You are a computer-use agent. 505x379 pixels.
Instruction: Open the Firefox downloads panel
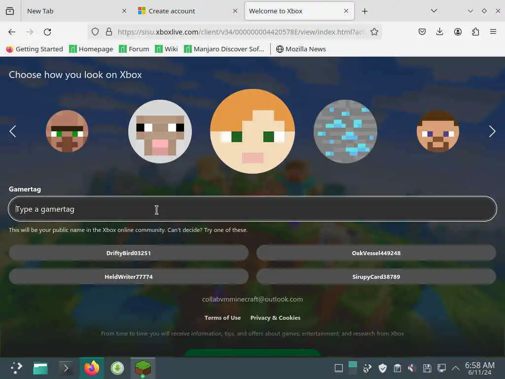coord(439,32)
